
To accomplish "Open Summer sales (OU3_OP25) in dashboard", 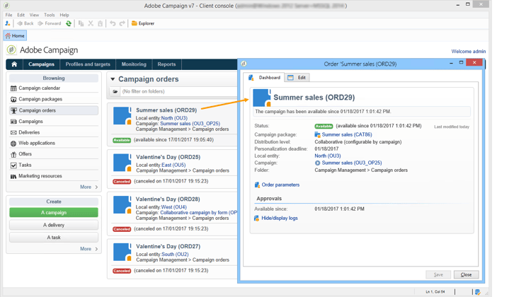I will click(351, 163).
